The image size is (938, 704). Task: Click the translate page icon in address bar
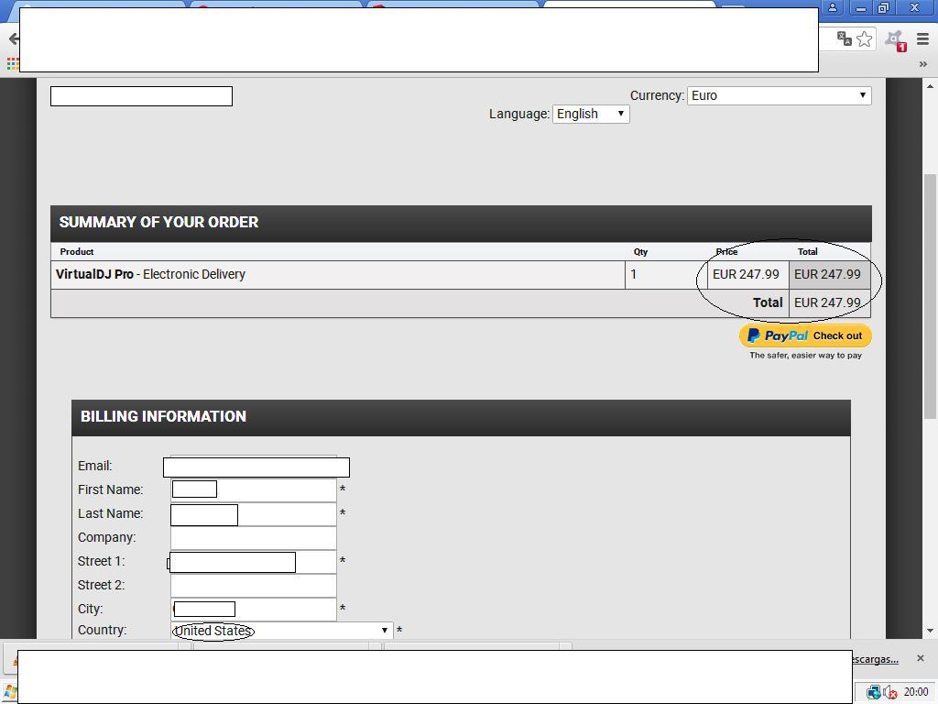point(844,38)
